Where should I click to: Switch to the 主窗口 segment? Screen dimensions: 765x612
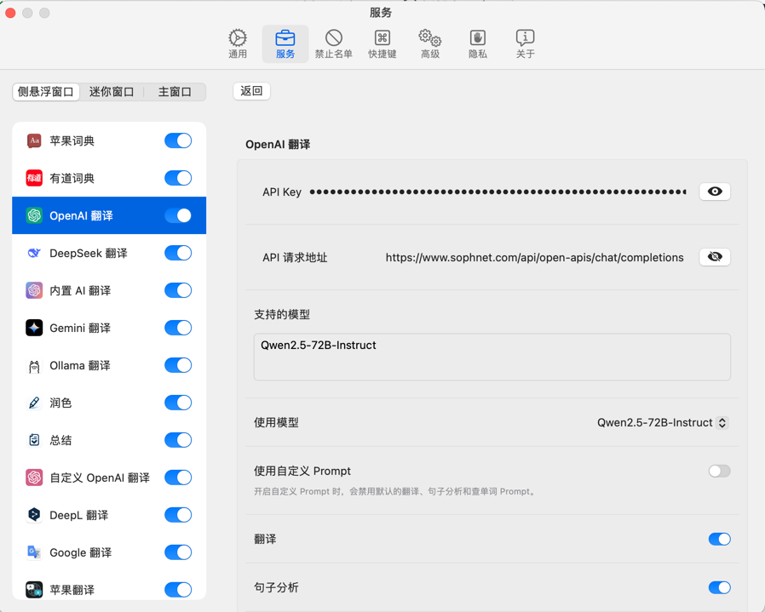coord(175,92)
